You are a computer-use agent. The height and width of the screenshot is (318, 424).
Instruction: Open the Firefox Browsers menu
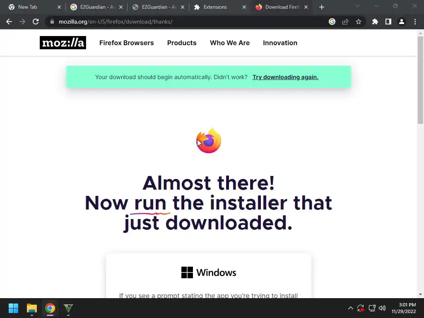127,43
